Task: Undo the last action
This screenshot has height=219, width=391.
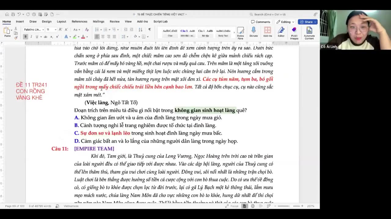Action: click(x=19, y=14)
